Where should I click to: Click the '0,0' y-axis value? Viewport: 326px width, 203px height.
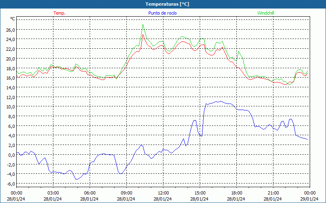point(11,155)
